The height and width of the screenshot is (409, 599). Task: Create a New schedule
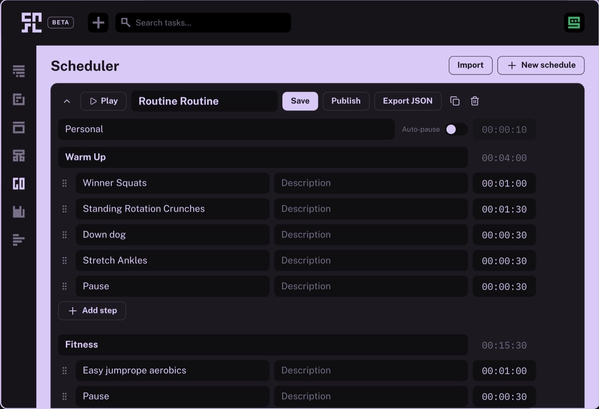tap(541, 65)
